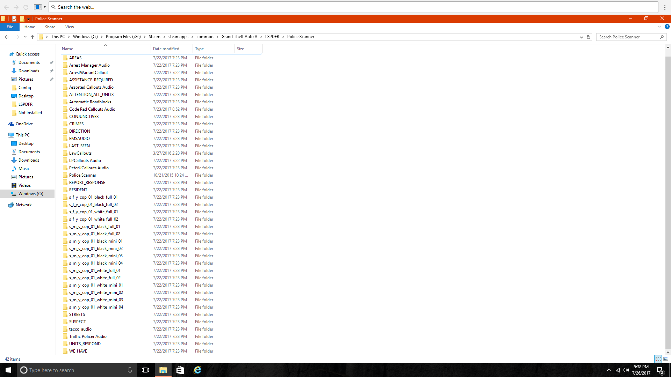Click the Up one level arrow

point(33,37)
